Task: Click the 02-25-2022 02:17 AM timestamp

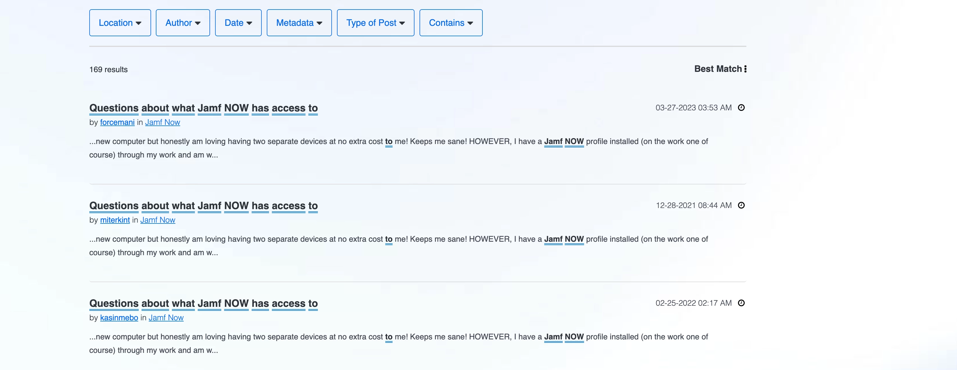Action: coord(694,303)
